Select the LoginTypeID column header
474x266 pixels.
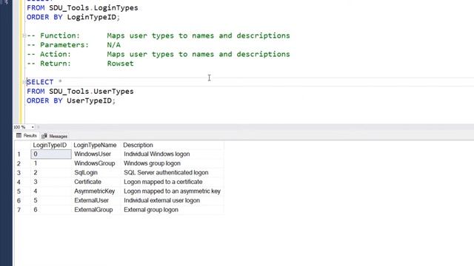pos(51,145)
